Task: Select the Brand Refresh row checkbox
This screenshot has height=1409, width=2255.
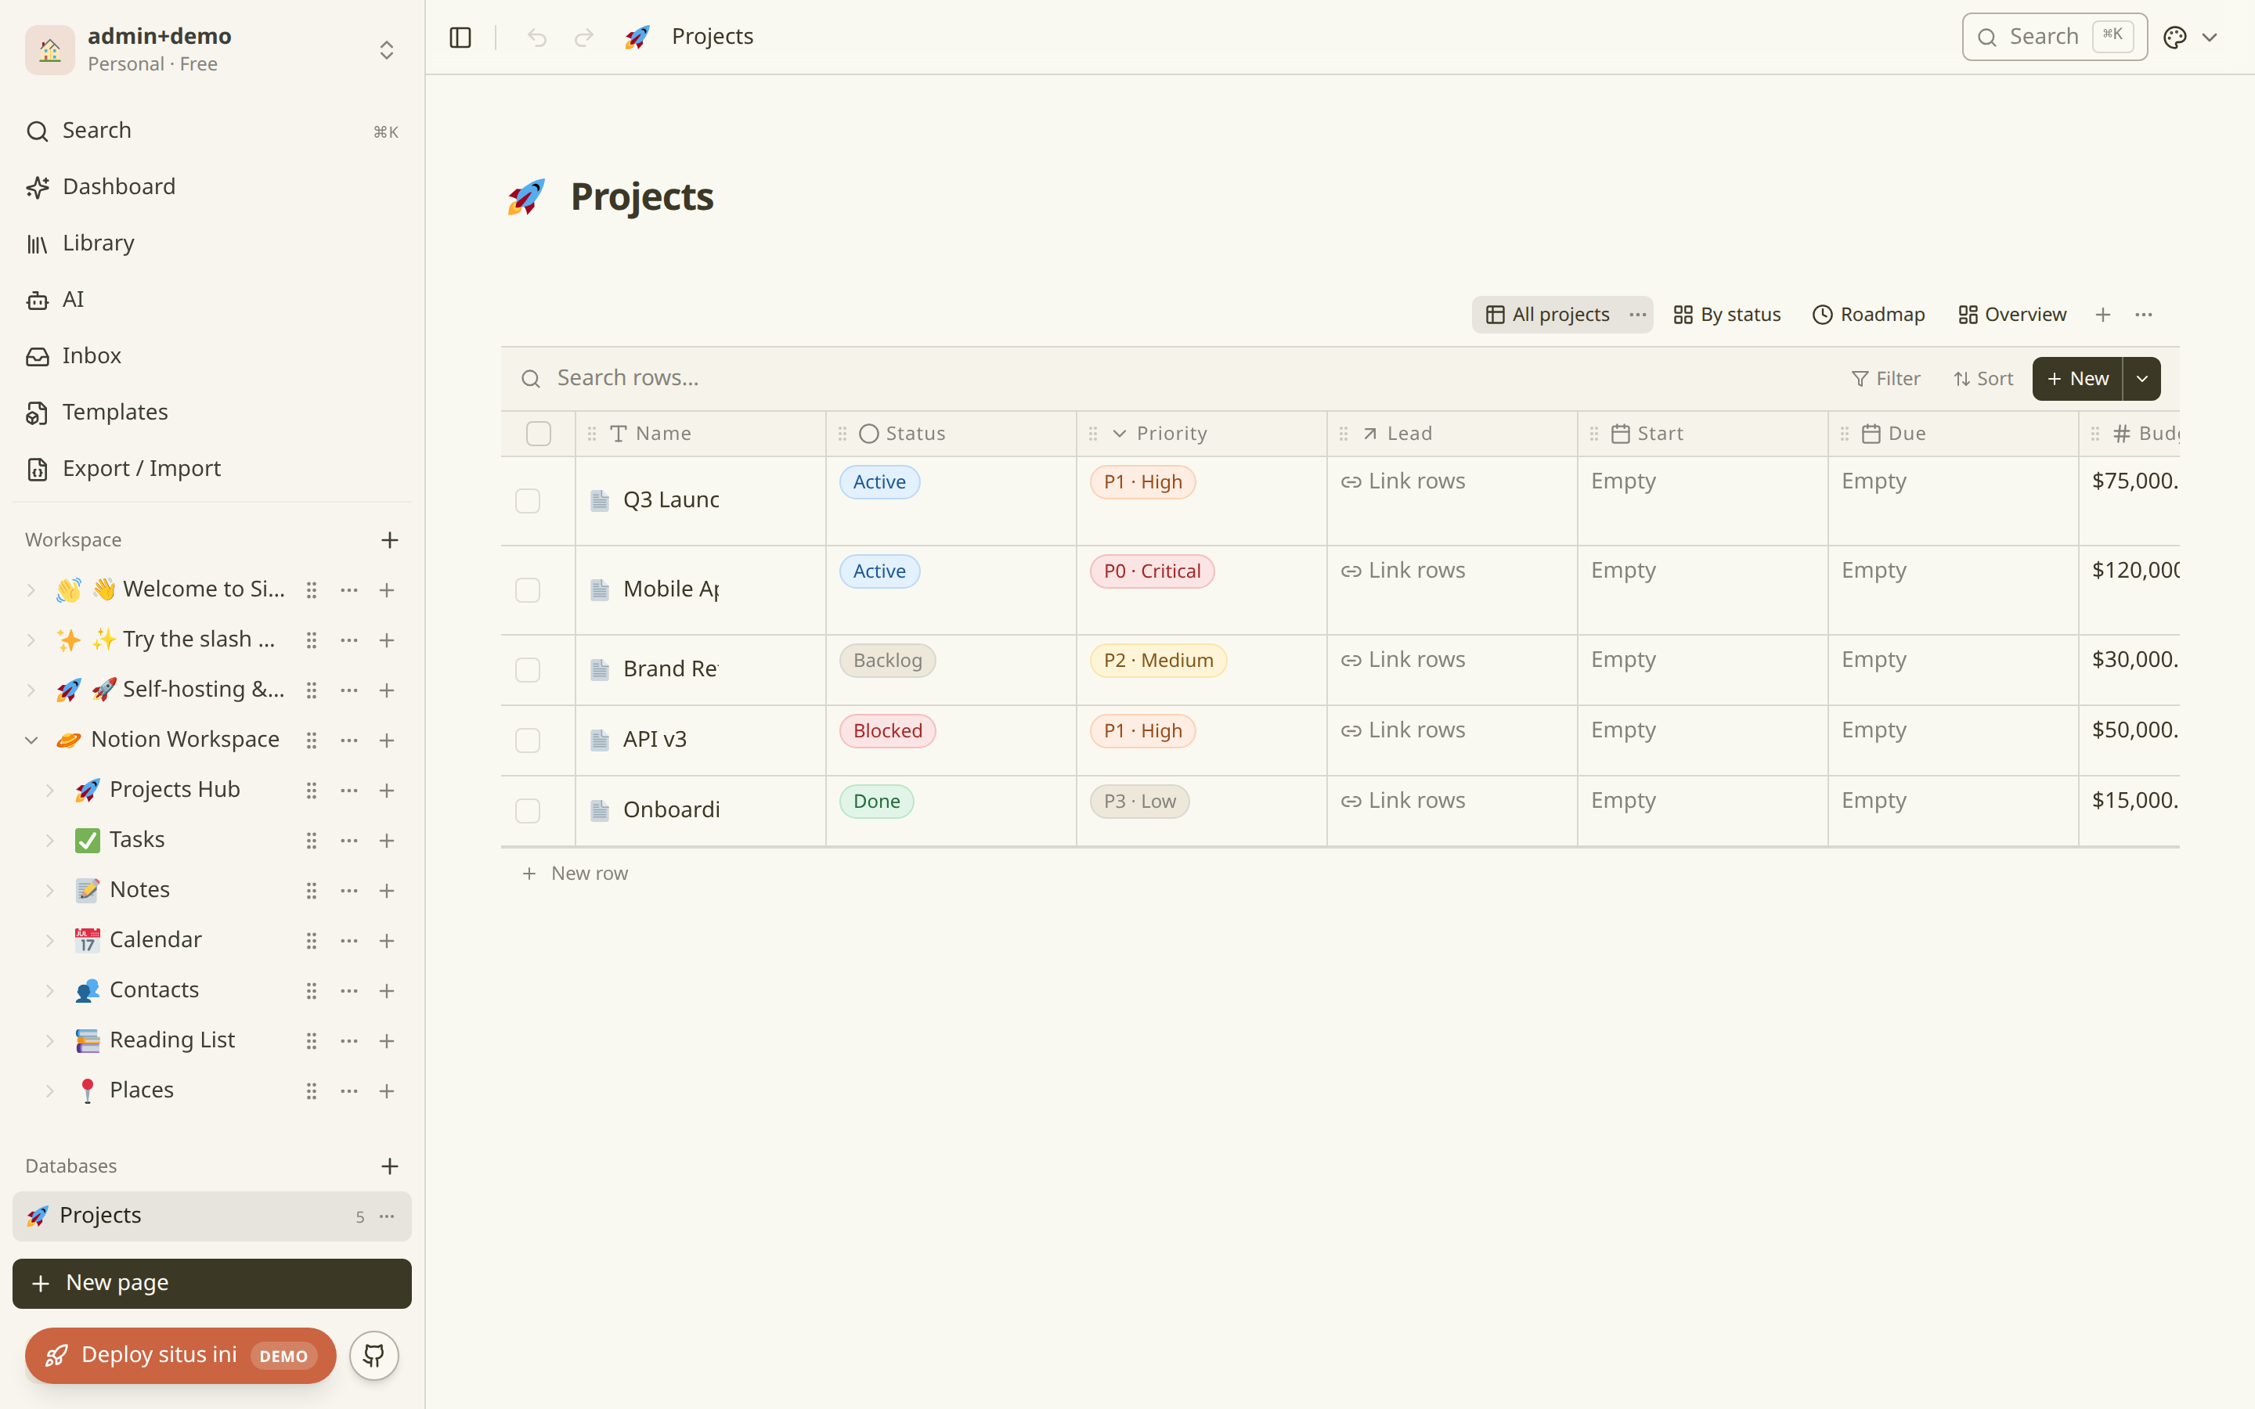Action: coord(528,670)
